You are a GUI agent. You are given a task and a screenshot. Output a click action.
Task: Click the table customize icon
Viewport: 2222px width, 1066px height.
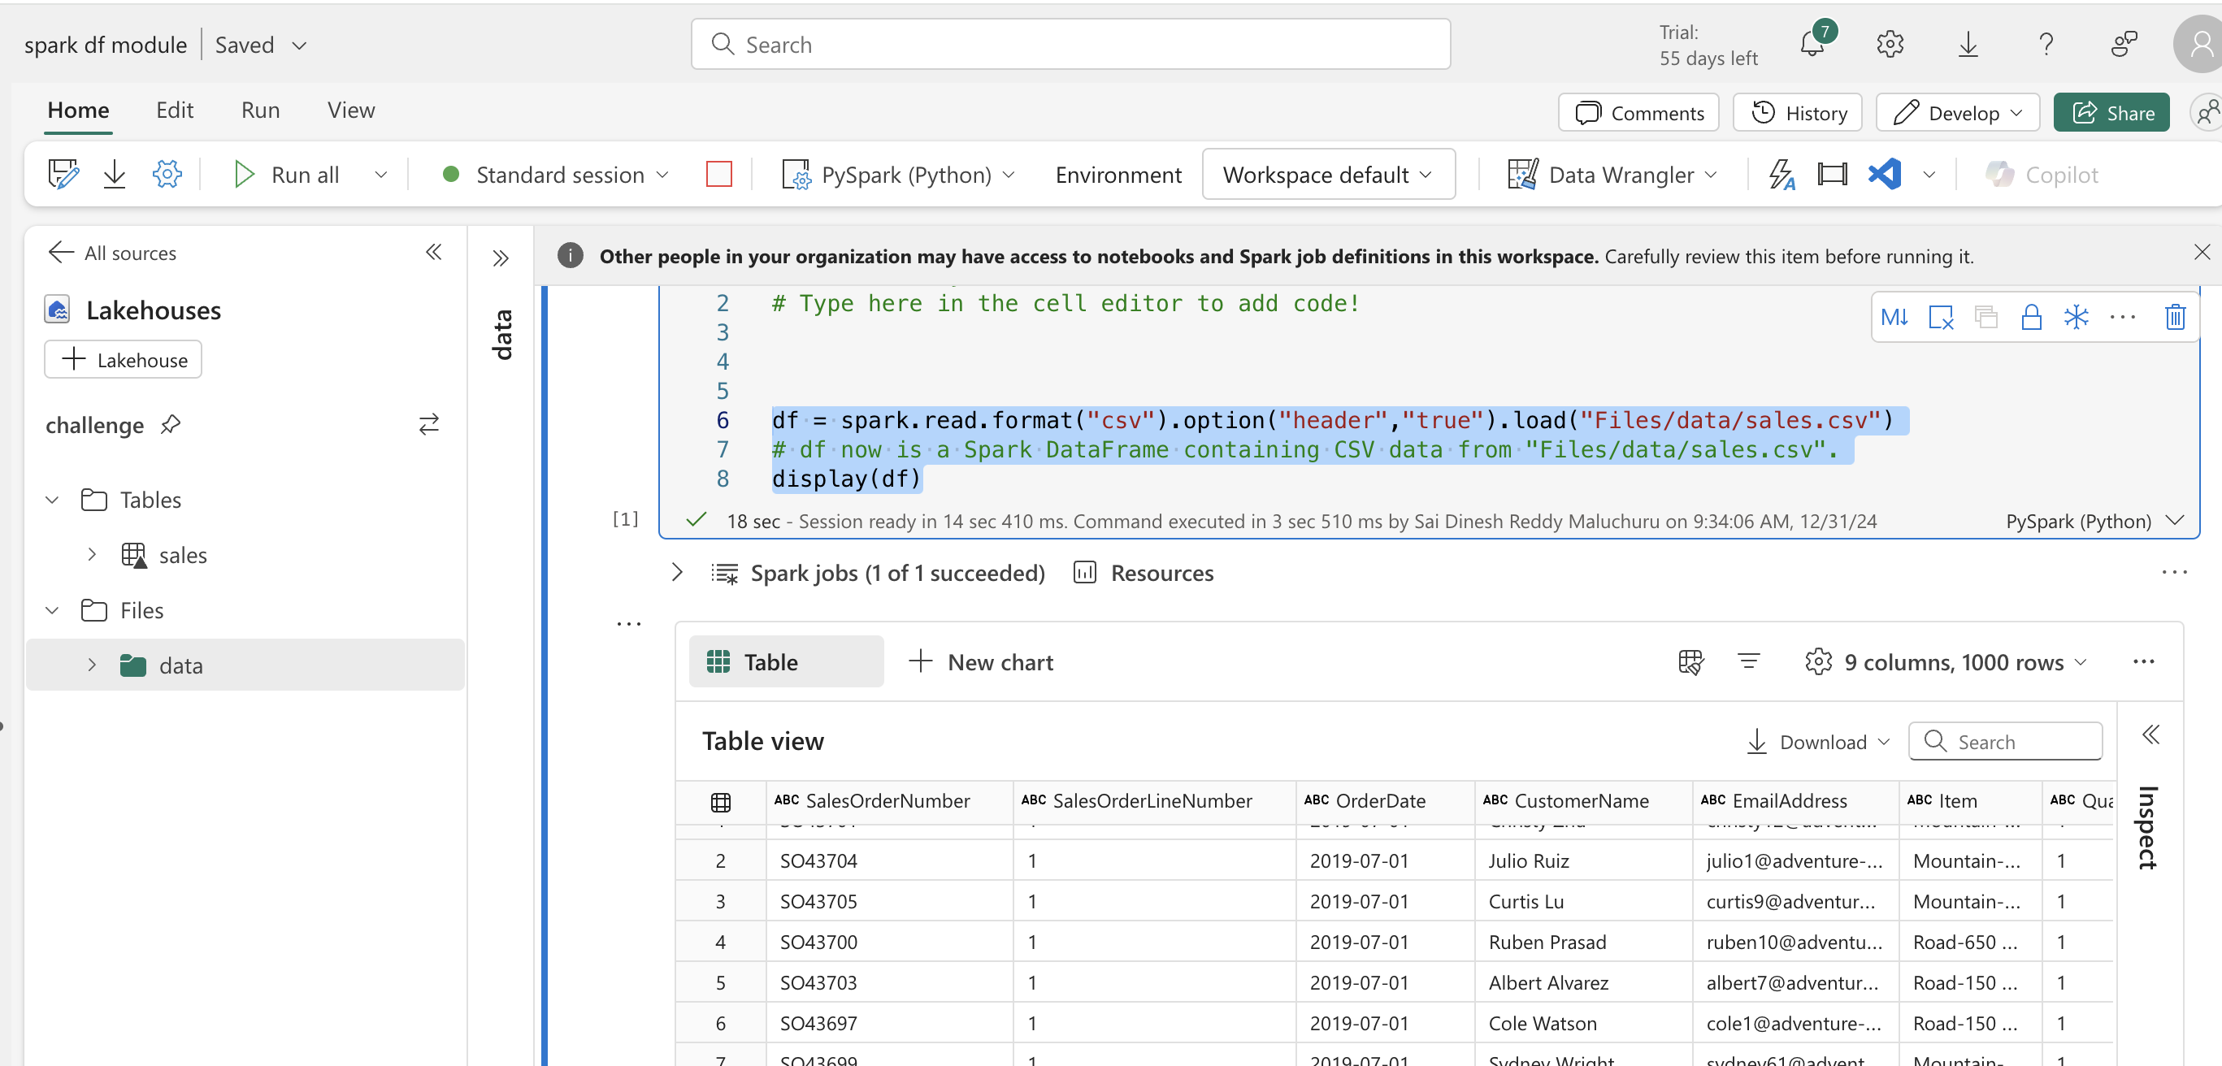click(x=1690, y=662)
